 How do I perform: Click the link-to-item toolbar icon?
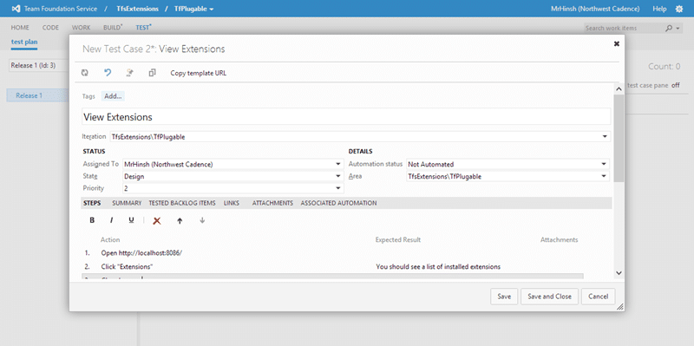pos(130,73)
